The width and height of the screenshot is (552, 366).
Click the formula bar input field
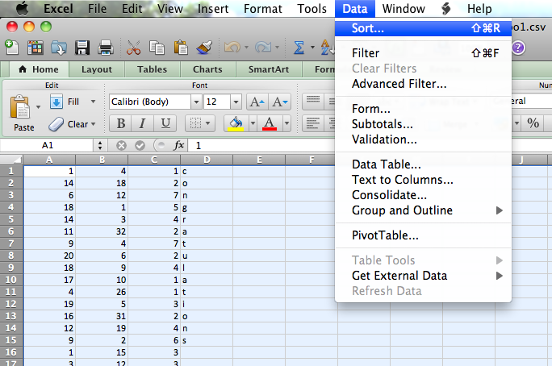[x=262, y=146]
